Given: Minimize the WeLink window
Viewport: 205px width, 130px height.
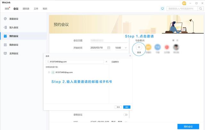Looking at the screenshot, I should (x=190, y=3).
